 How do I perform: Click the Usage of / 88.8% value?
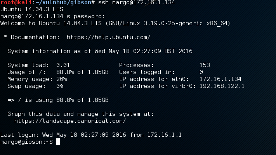[x=82, y=72]
